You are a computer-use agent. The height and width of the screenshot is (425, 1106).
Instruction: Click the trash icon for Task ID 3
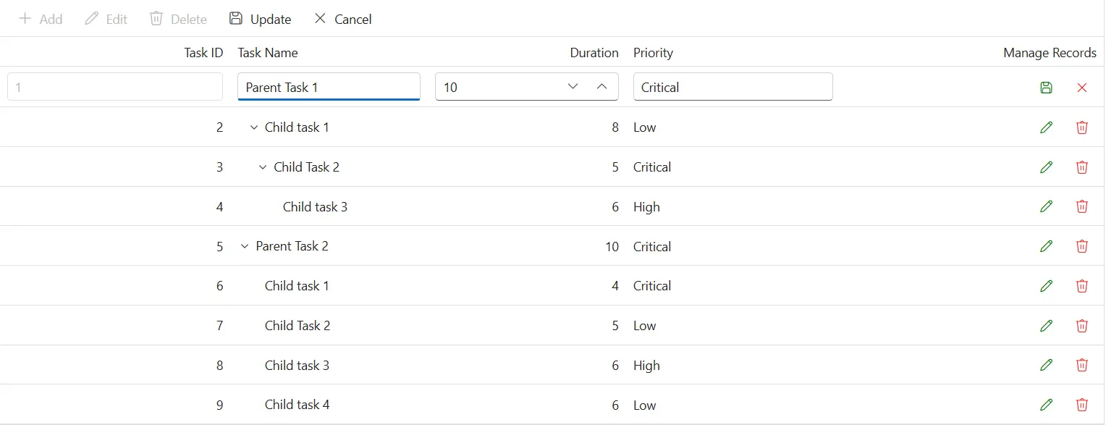point(1082,167)
